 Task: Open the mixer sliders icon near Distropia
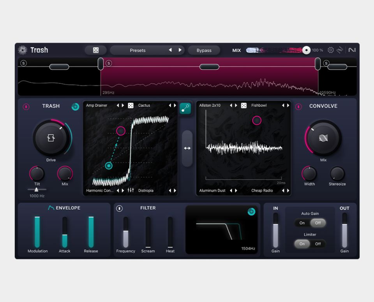click(x=131, y=191)
